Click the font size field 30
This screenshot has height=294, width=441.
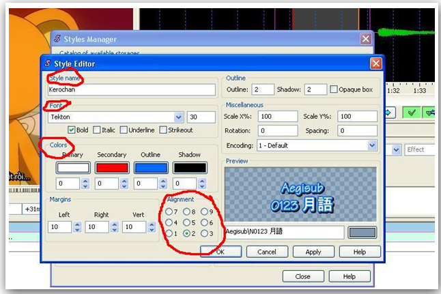(x=201, y=117)
